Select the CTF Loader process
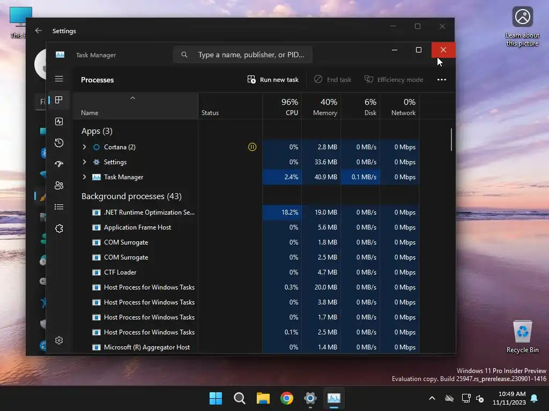The height and width of the screenshot is (411, 549). point(246,272)
